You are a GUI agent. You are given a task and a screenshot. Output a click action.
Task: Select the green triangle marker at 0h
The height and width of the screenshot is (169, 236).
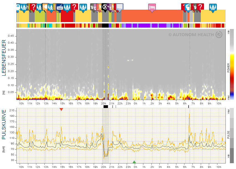point(134,162)
